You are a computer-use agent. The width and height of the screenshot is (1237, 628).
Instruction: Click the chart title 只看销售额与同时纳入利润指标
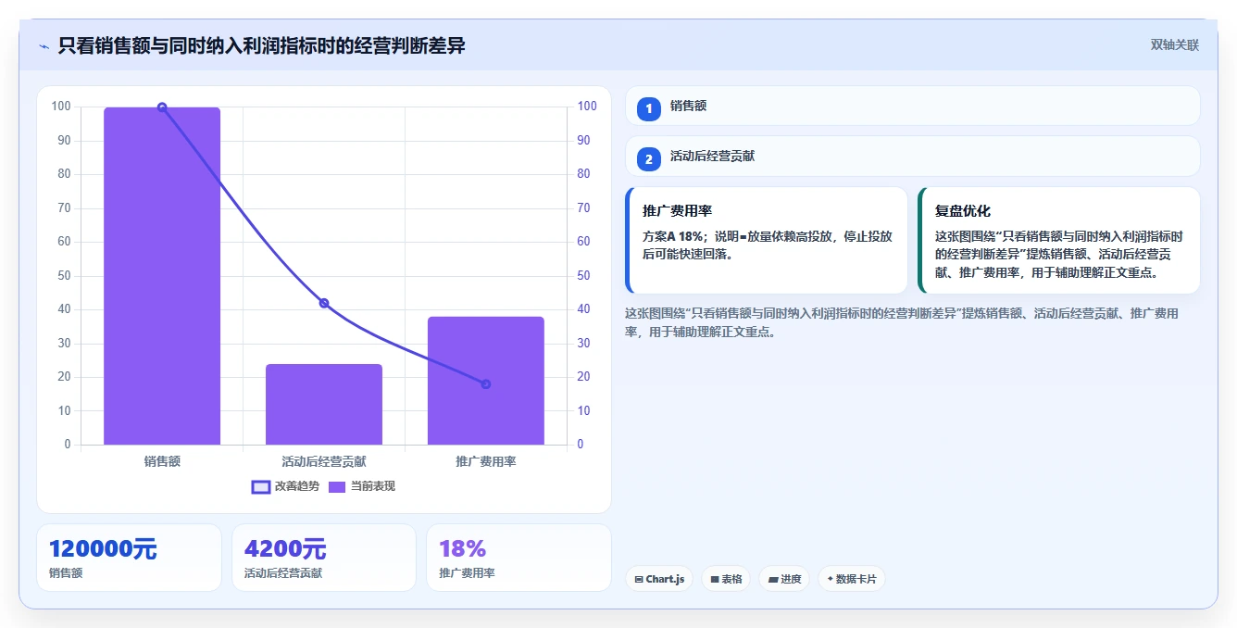point(261,45)
